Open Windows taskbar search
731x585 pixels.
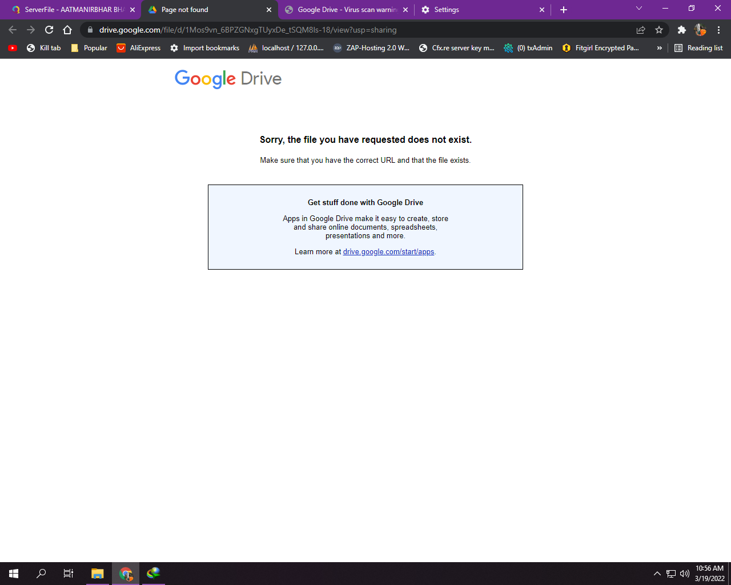pos(41,574)
